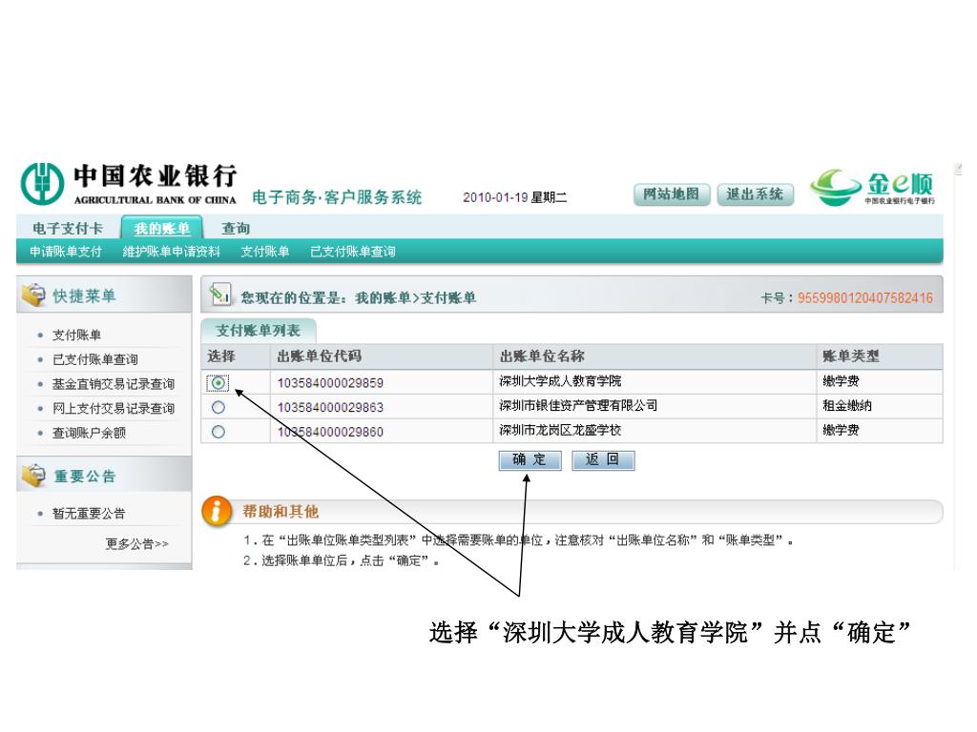Click the 暂无重要公告 announcement entry
The image size is (977, 732).
89,514
